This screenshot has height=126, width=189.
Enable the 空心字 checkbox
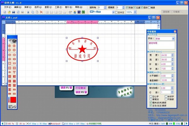coord(151,96)
